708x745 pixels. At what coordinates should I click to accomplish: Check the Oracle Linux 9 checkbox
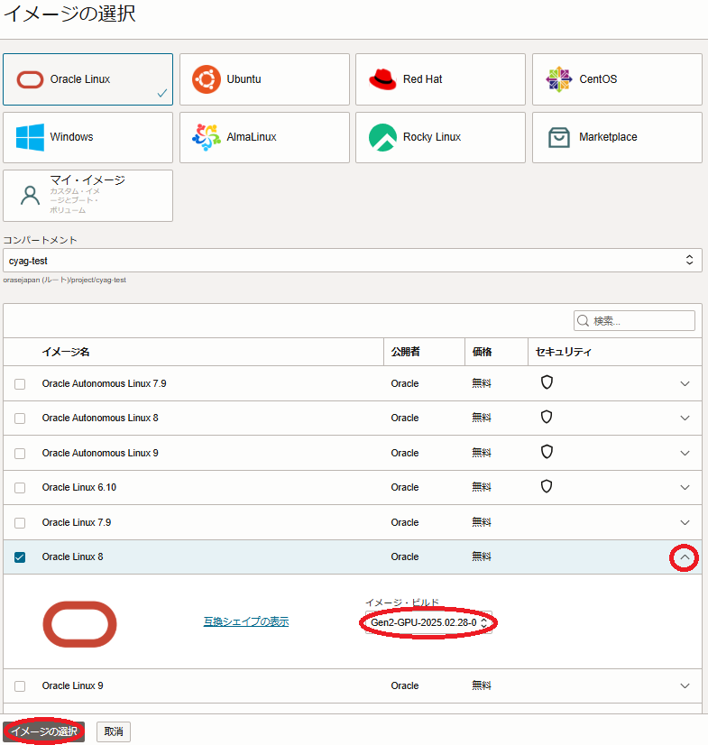point(20,685)
